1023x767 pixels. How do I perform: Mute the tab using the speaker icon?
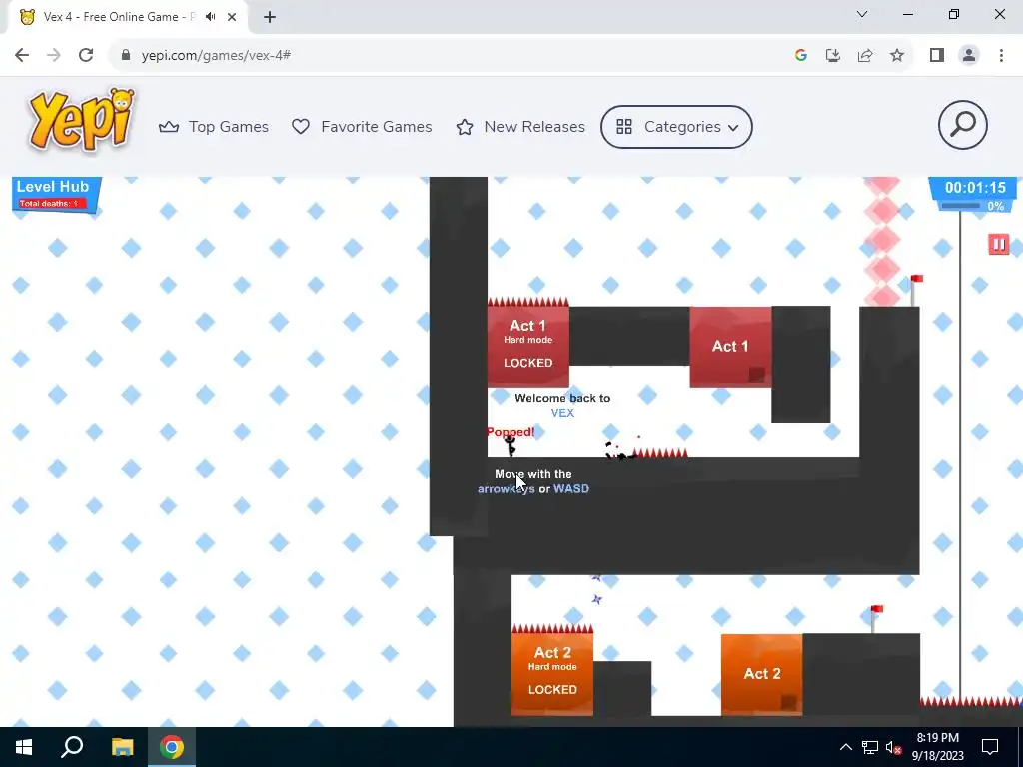click(x=210, y=17)
